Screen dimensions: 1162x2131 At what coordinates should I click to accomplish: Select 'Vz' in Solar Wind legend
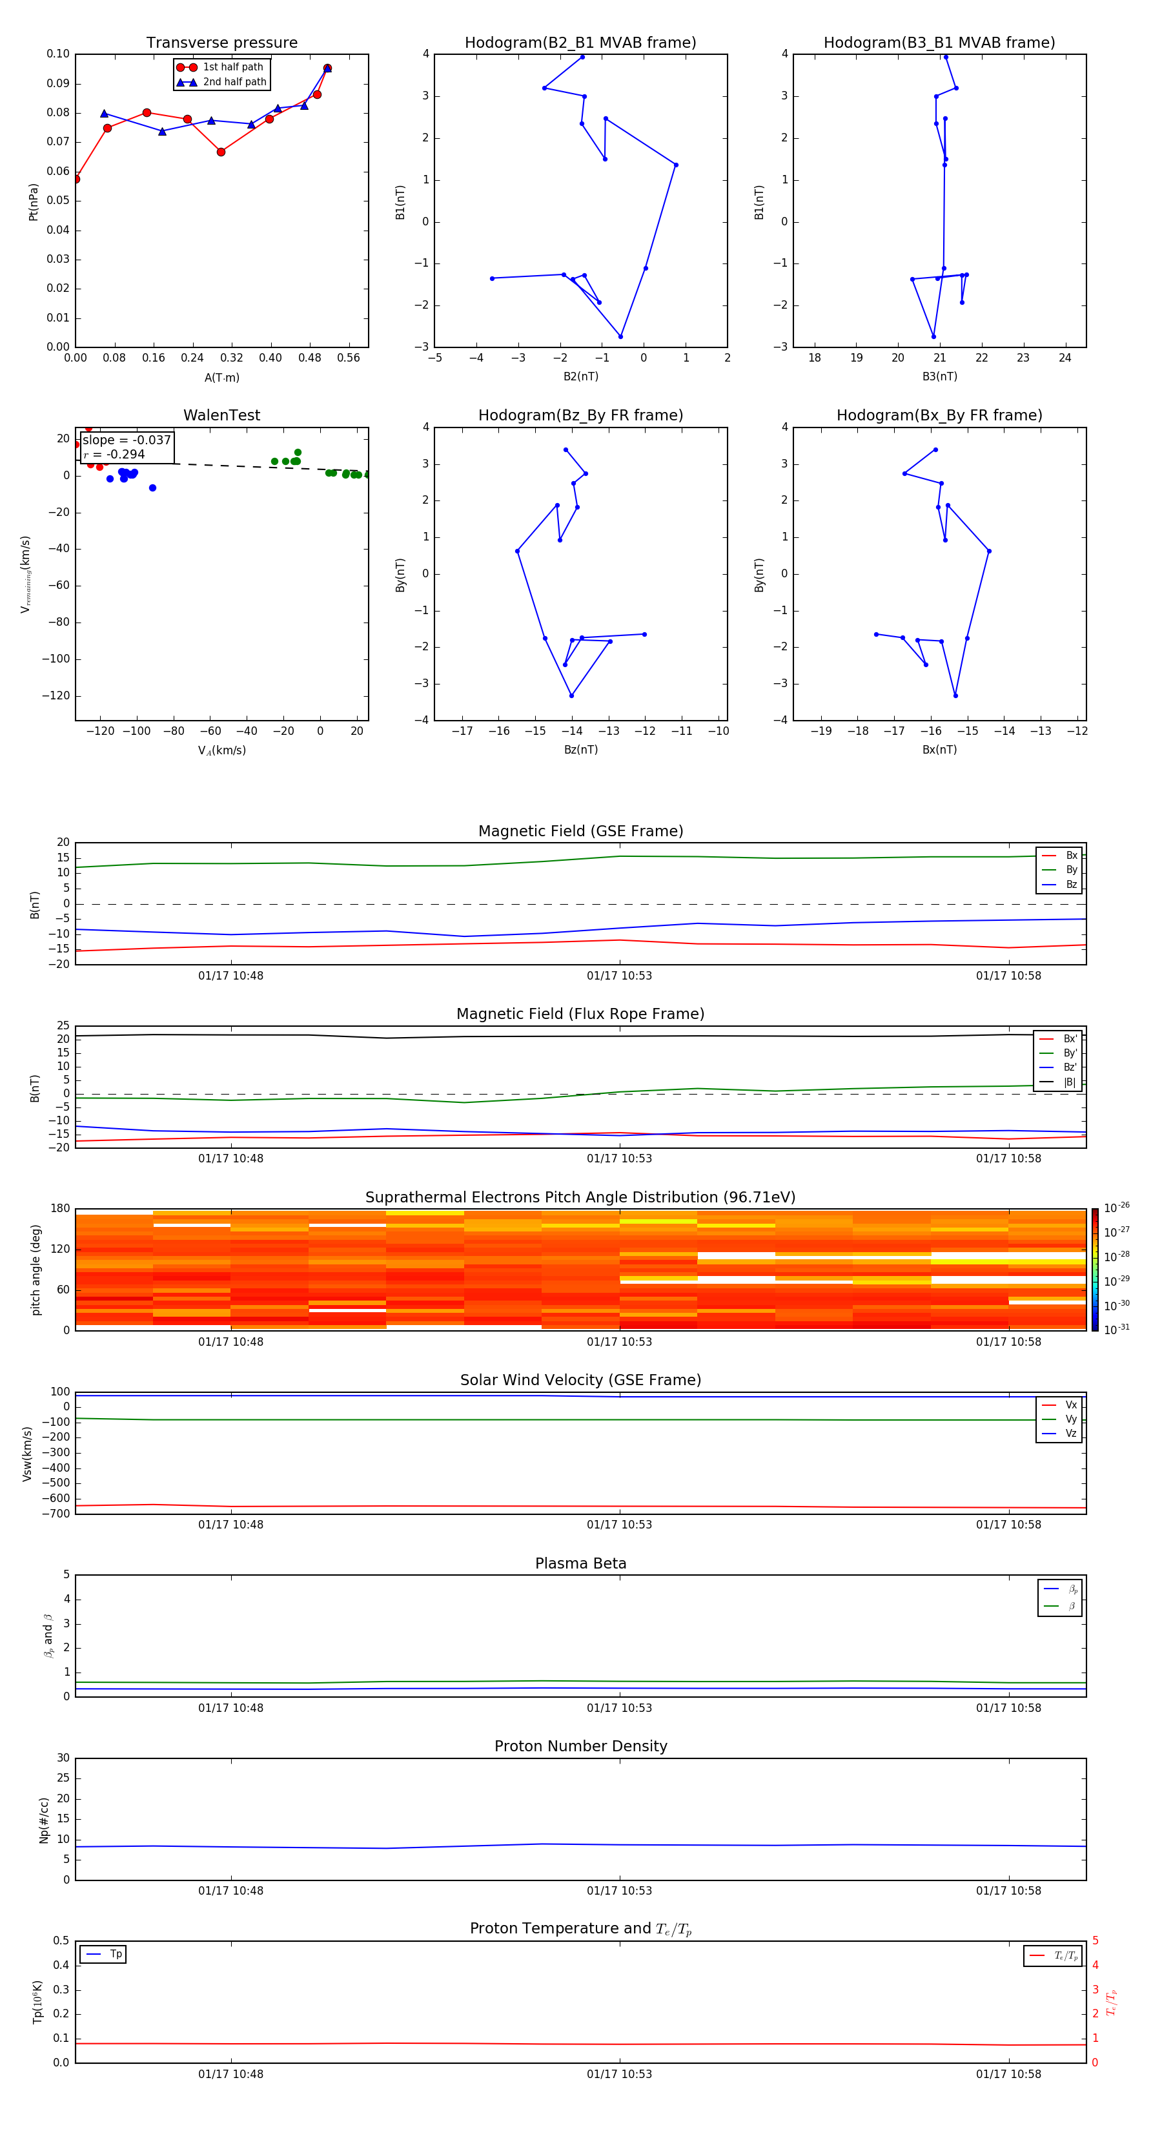(x=1059, y=1434)
